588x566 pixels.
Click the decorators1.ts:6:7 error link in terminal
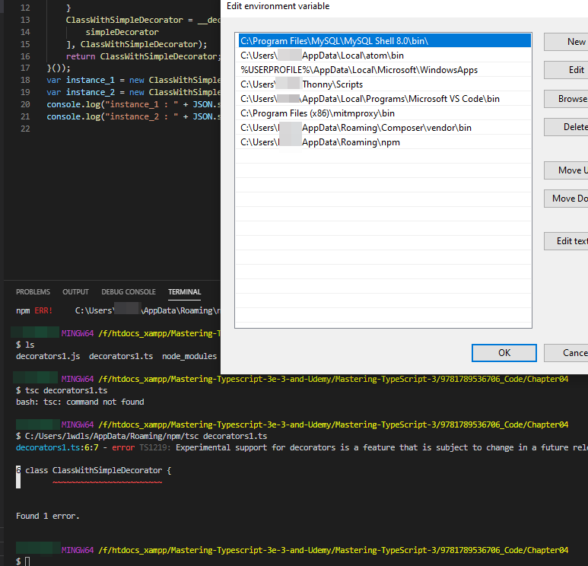coord(57,447)
